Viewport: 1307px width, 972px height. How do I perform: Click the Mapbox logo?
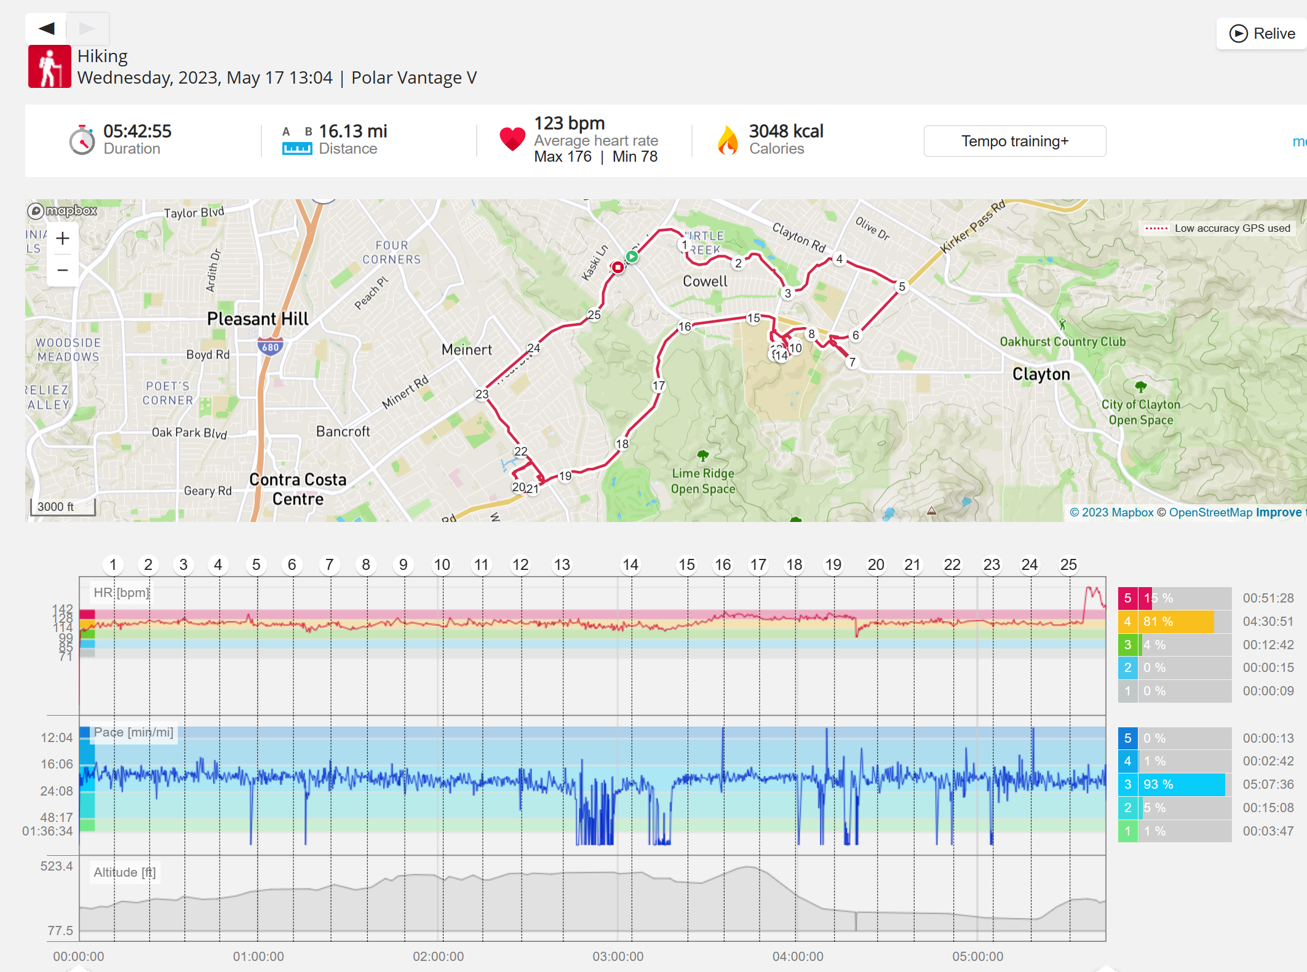[x=62, y=211]
